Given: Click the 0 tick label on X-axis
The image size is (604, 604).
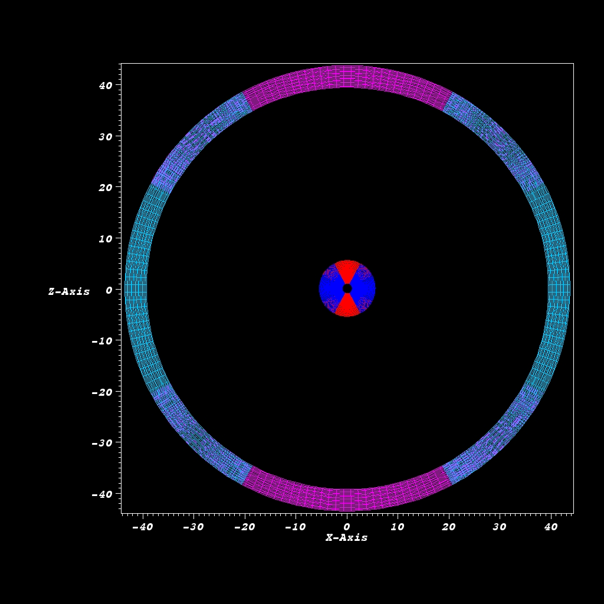Looking at the screenshot, I should pos(347,527).
